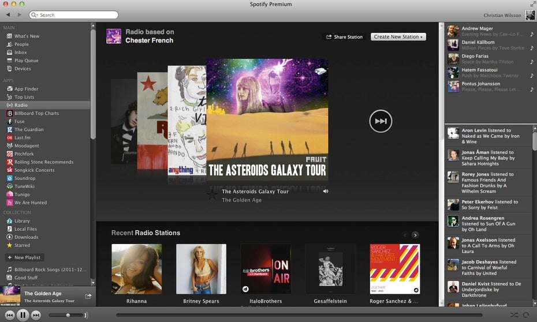This screenshot has width=537, height=322.
Task: Play Pontus Johansson's current song
Action: [532, 89]
